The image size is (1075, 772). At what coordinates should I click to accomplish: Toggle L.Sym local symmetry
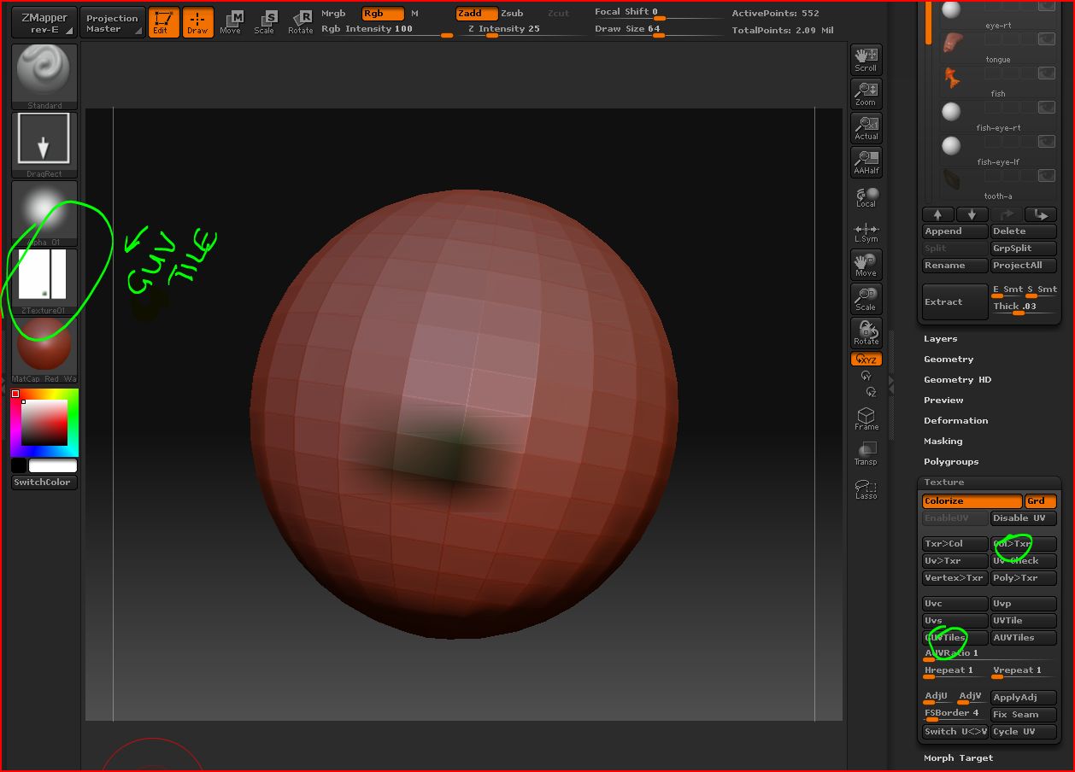click(x=866, y=232)
